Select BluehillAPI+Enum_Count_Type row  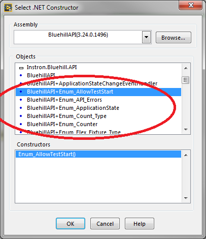[98, 116]
